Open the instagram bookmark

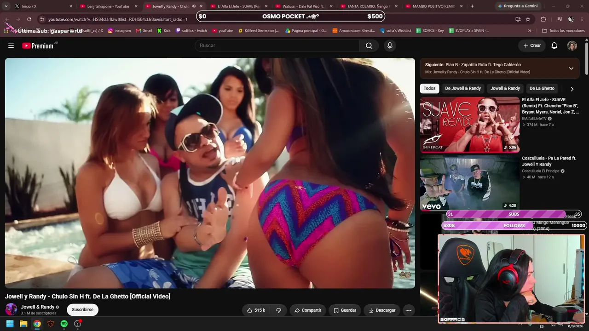119,31
